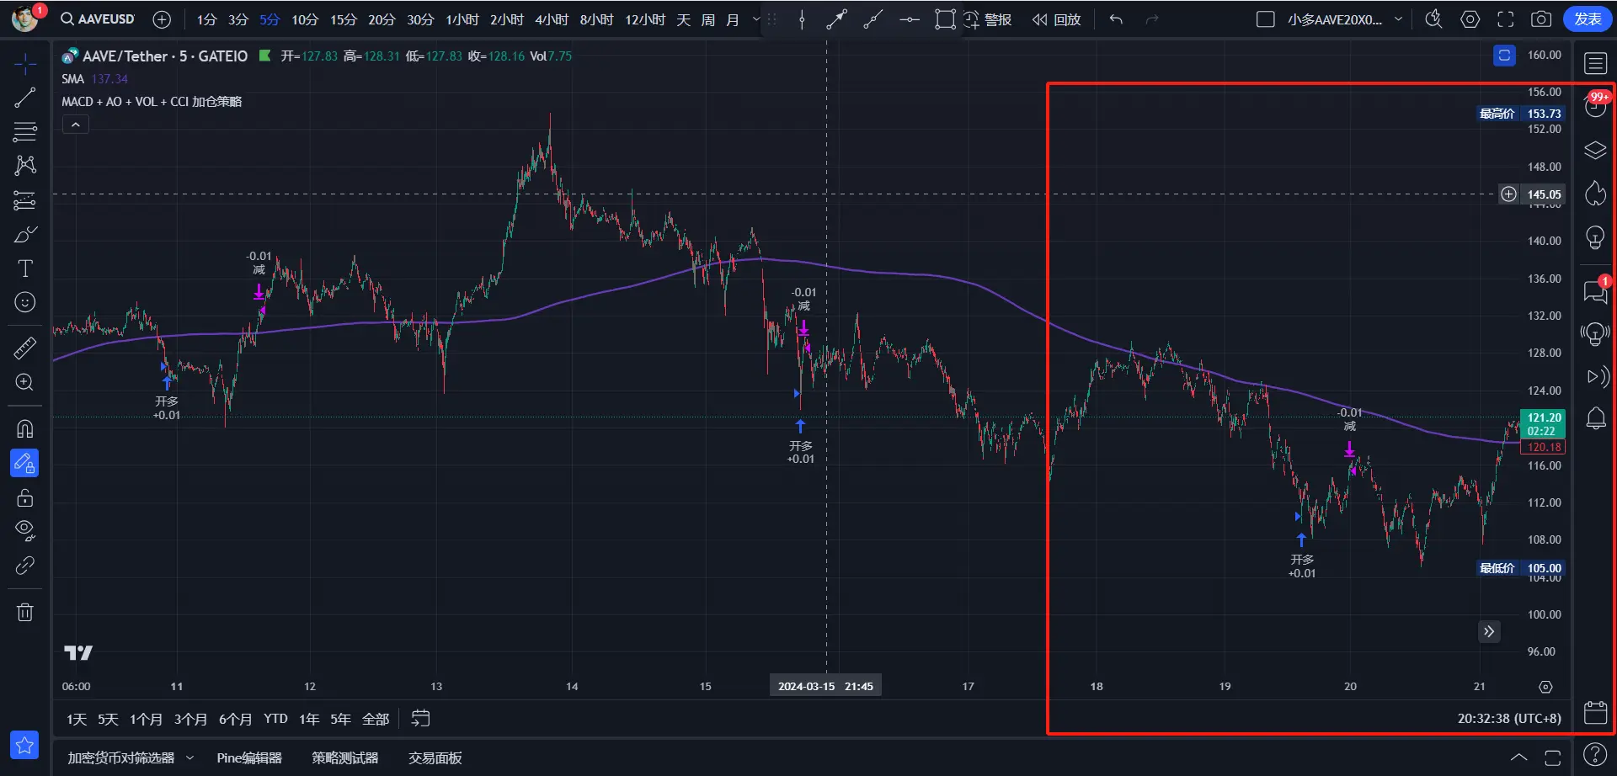Select the brush drawing tool
1617x776 pixels.
[x=25, y=234]
